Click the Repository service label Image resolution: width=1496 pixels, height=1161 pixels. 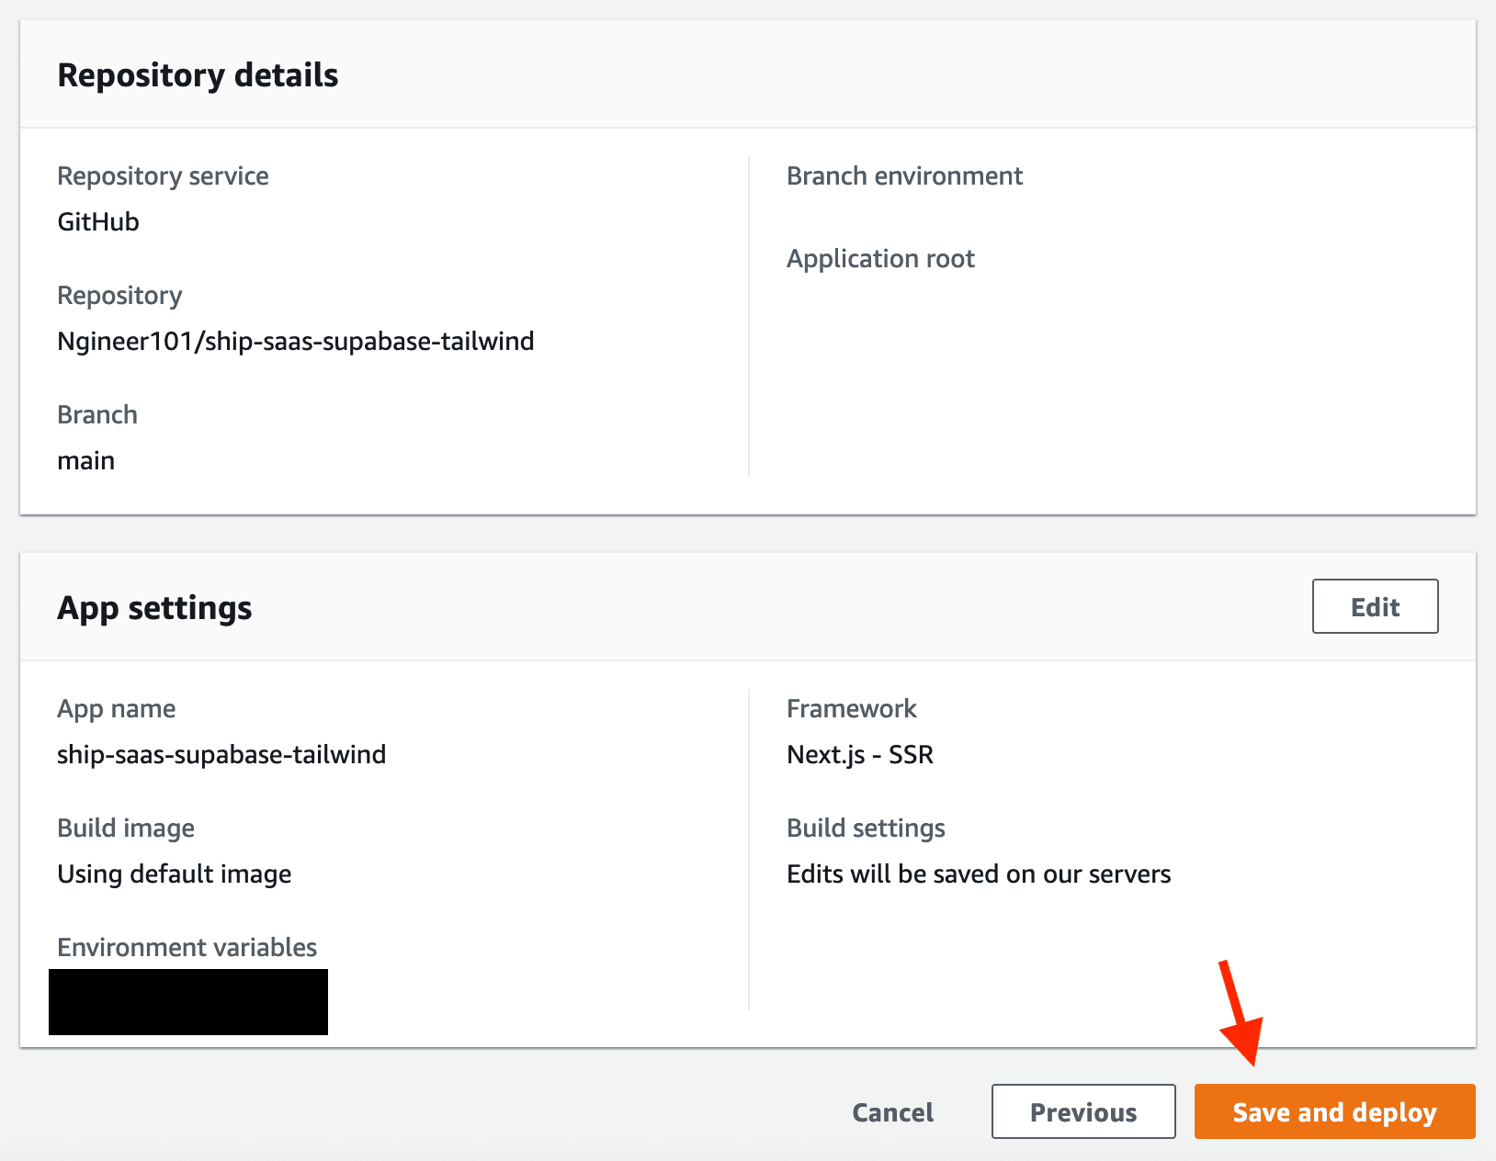[x=163, y=175]
